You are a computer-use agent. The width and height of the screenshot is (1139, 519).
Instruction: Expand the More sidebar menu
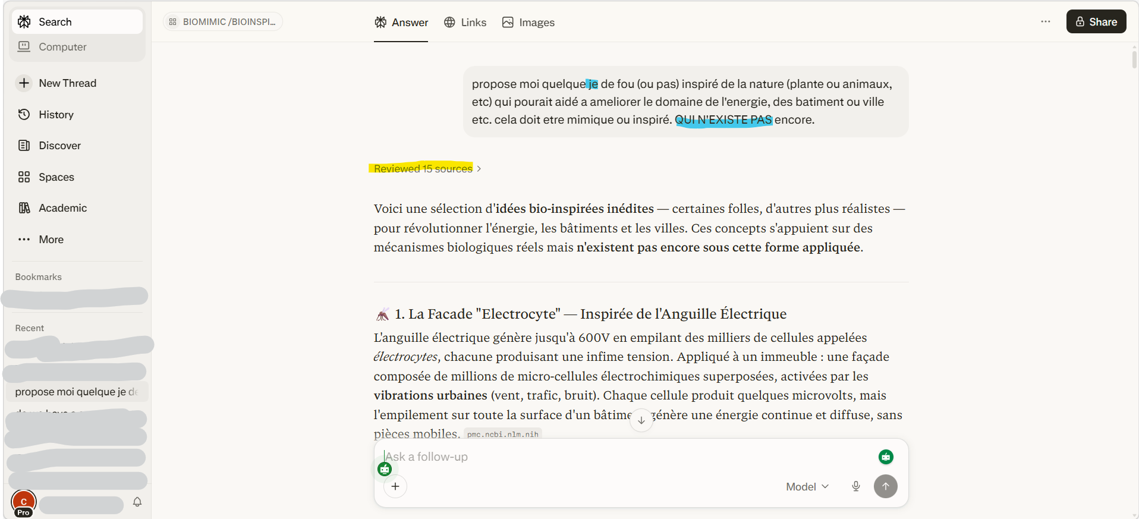(51, 240)
